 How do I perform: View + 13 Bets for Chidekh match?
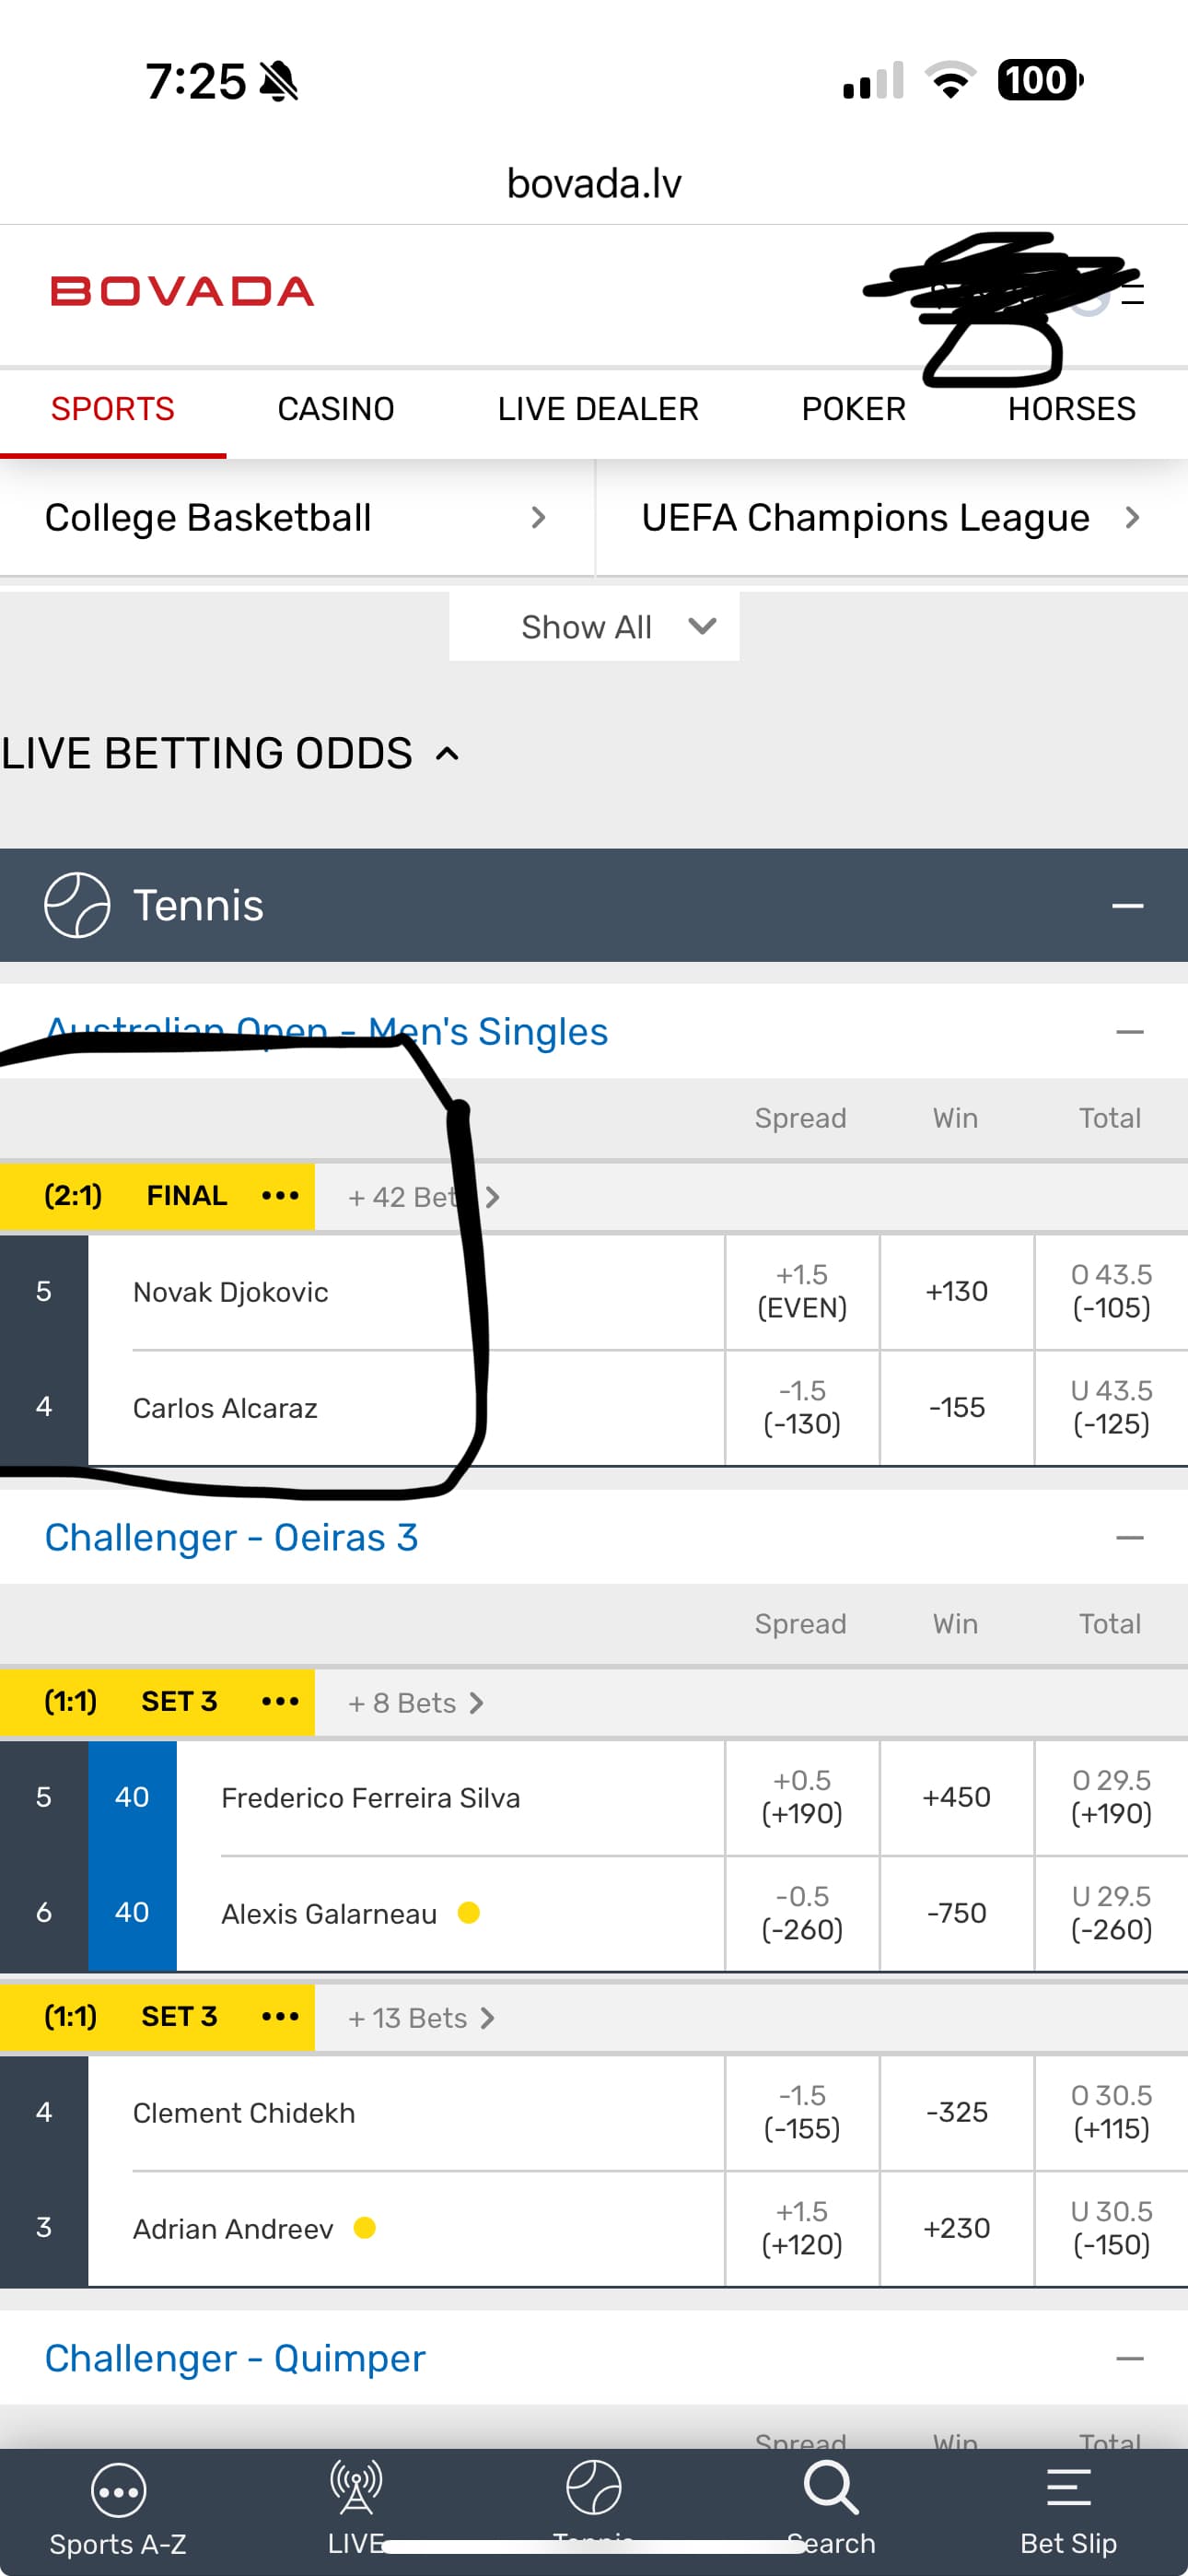coord(420,2018)
